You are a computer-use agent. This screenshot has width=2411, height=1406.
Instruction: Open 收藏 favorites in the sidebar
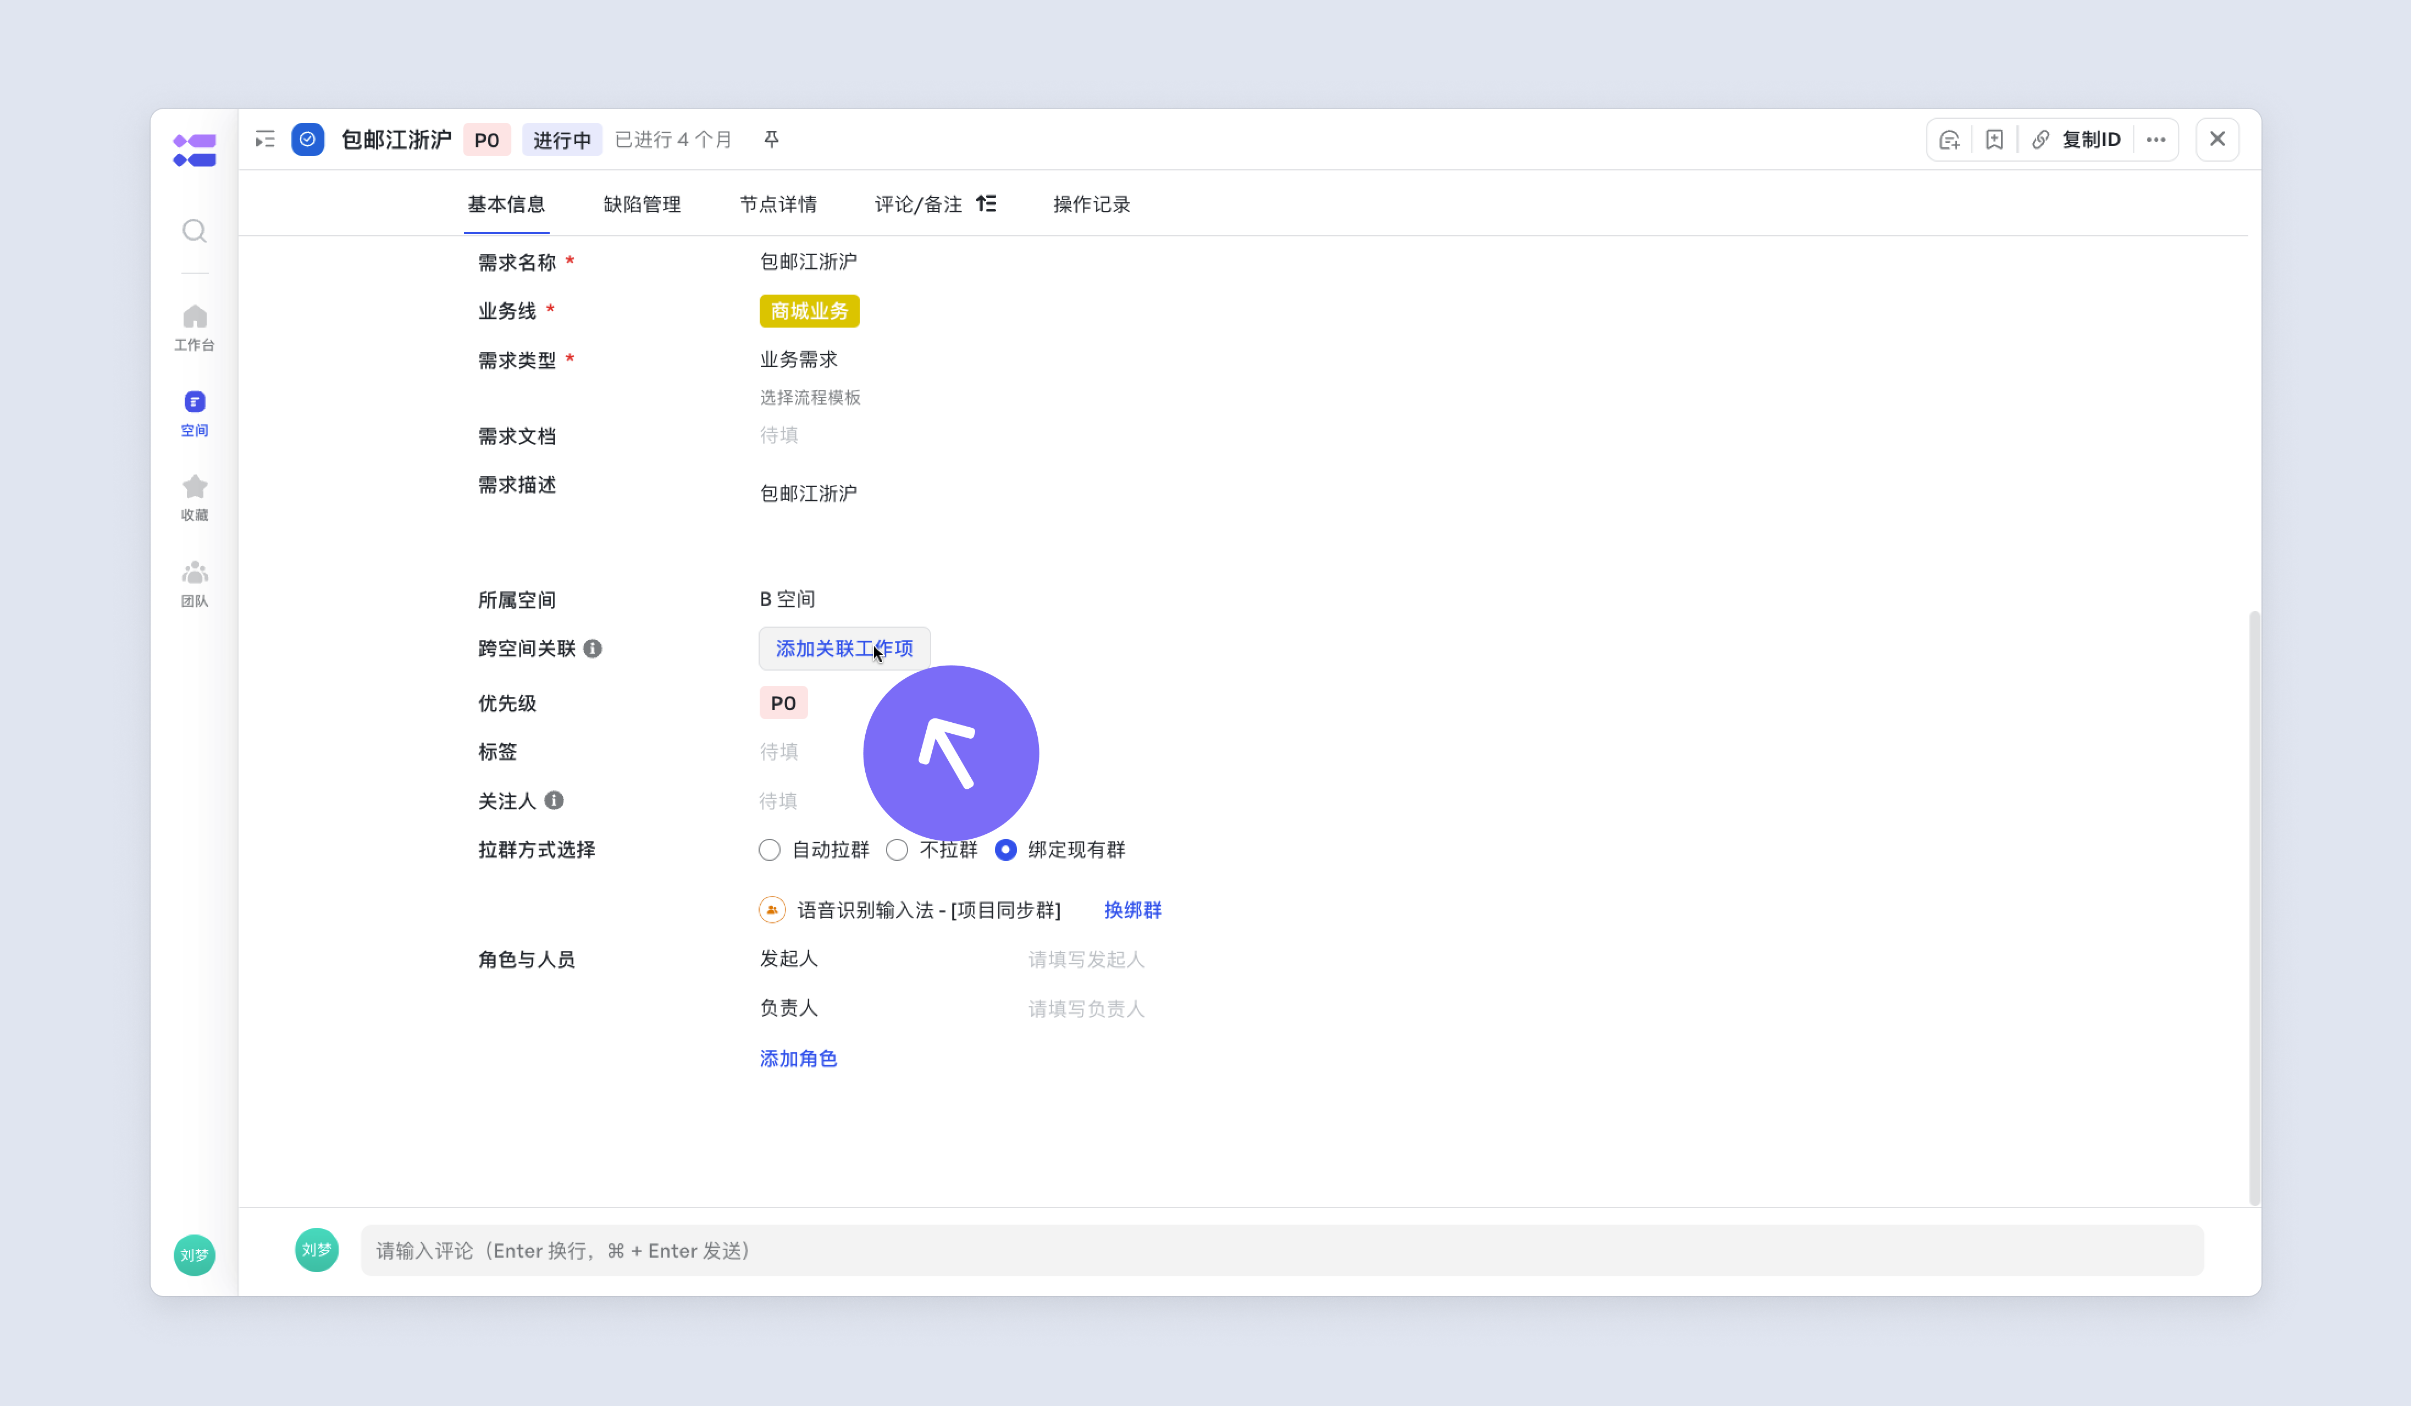click(x=194, y=497)
